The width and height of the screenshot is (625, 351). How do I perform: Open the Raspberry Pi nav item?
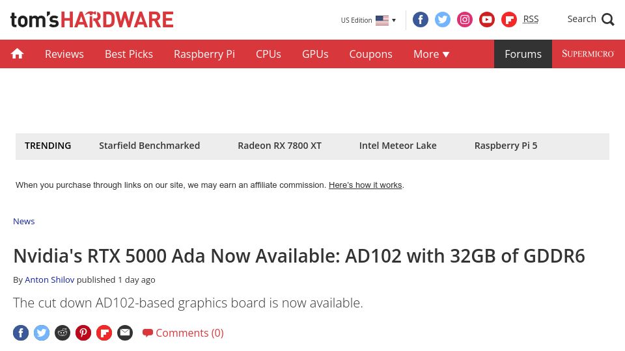pyautogui.click(x=204, y=54)
